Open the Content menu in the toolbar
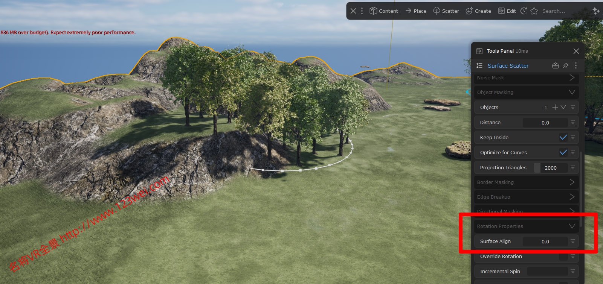 384,11
